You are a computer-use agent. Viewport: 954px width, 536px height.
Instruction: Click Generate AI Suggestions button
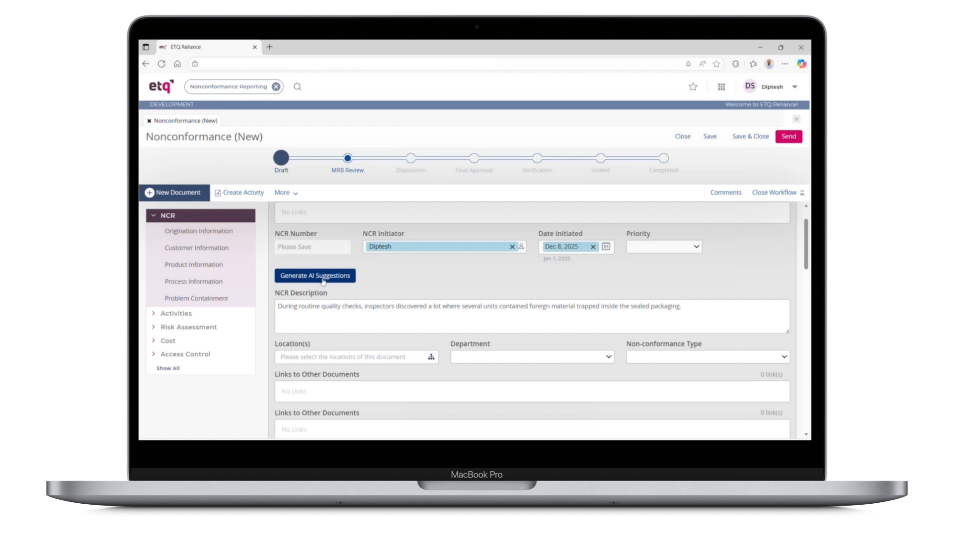click(x=315, y=275)
